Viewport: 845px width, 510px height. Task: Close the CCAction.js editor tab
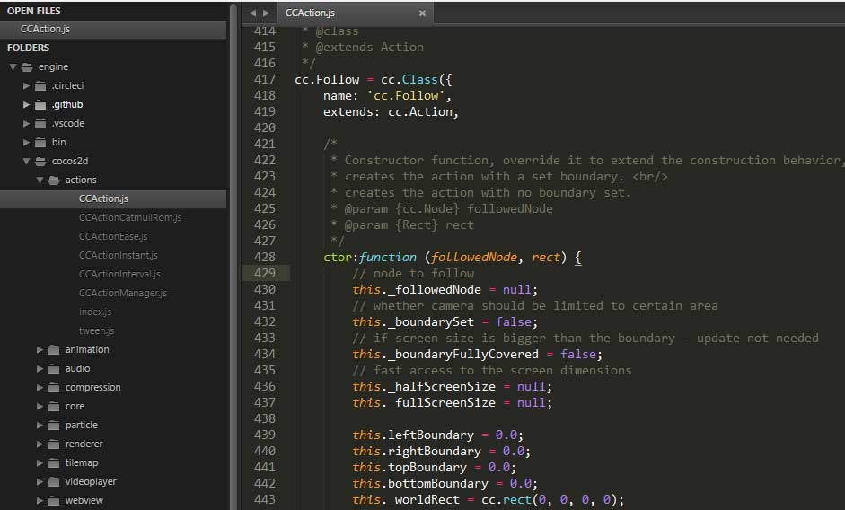[423, 13]
